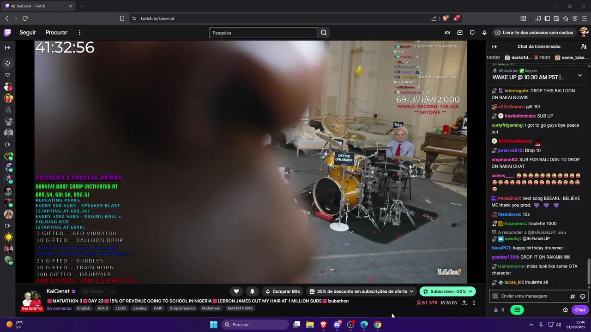Open the Seguir (Following) page

pos(28,33)
